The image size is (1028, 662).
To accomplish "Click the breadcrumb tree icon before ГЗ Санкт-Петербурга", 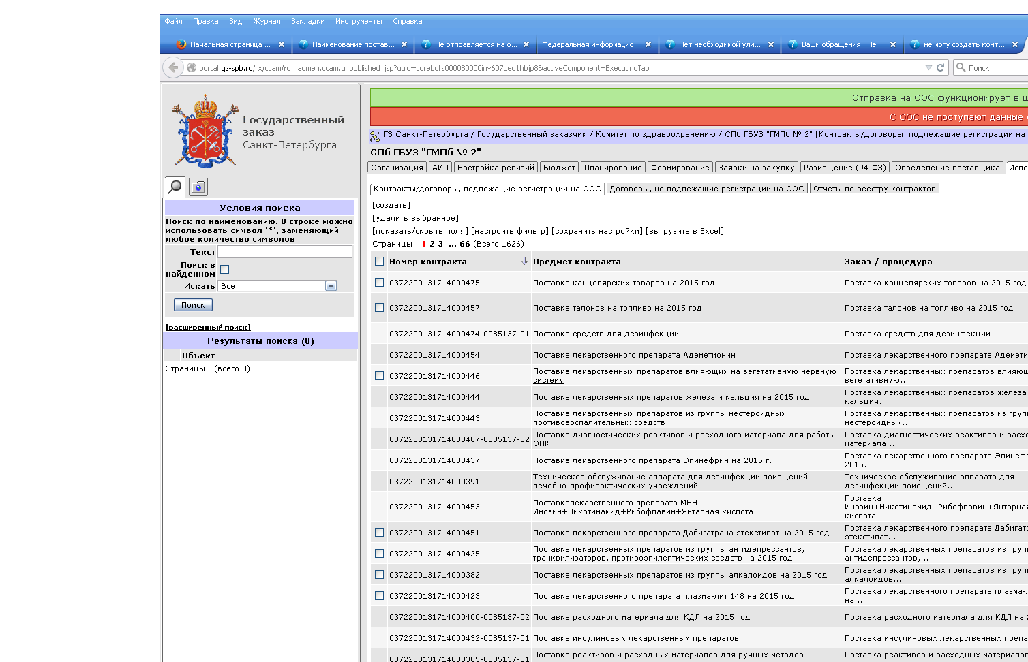I will coord(375,136).
